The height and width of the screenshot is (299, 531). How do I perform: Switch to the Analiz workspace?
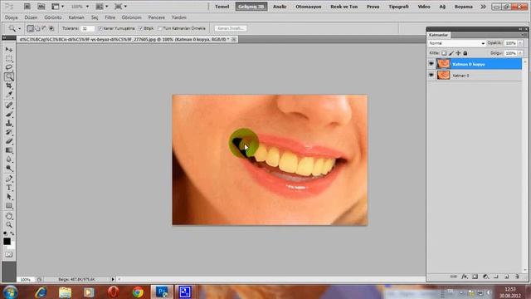click(x=280, y=7)
